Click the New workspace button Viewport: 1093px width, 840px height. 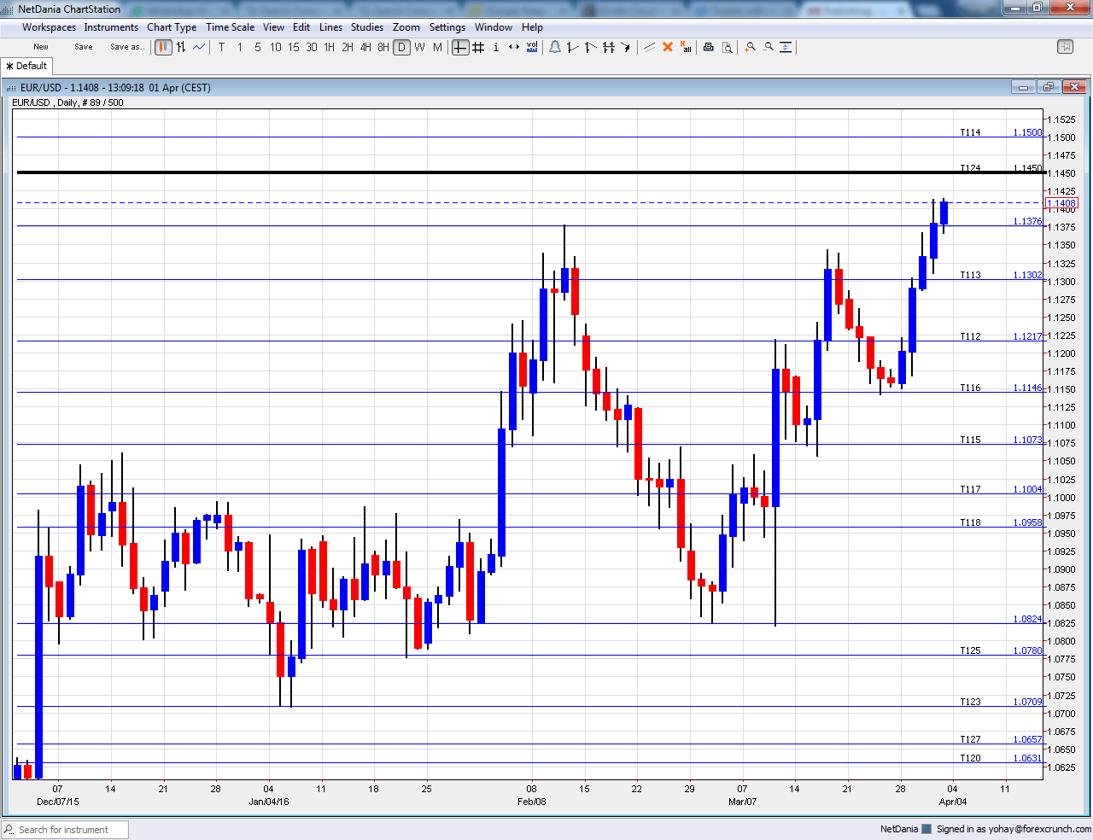(41, 47)
